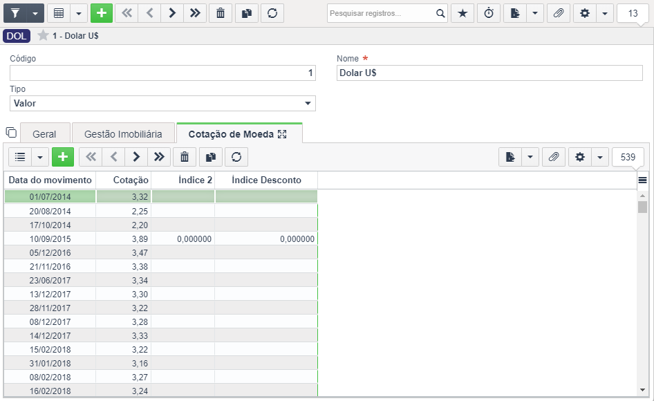The width and height of the screenshot is (654, 401).
Task: Open dropdown beside the sub-toolbar export icon
Action: (530, 157)
